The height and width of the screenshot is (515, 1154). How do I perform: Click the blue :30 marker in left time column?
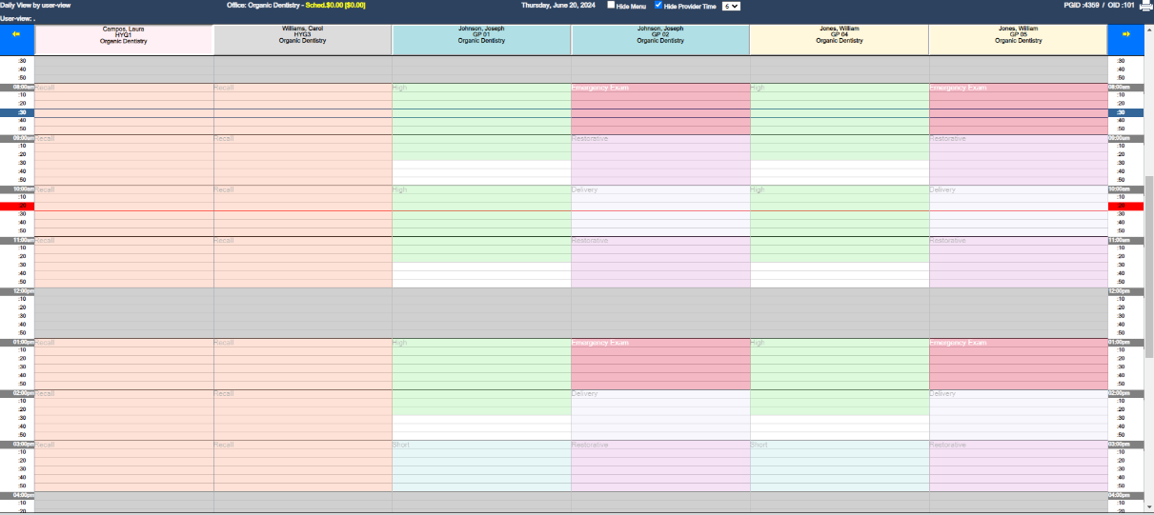coord(17,112)
